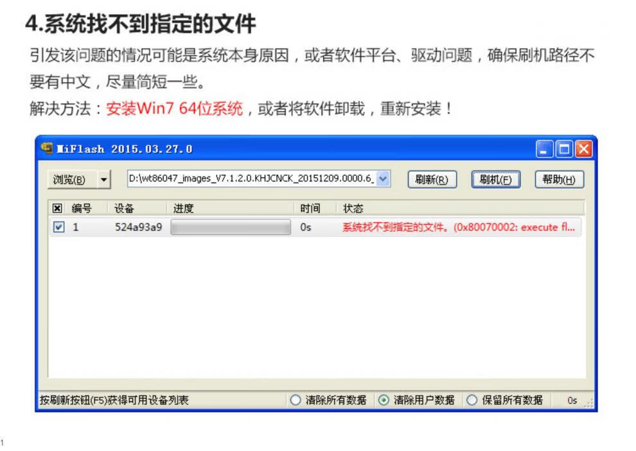
Task: Select the 清除所有数据 radio option
Action: (296, 400)
